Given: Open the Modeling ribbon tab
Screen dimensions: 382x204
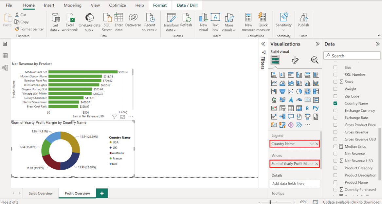Looking at the screenshot, I should click(72, 5).
